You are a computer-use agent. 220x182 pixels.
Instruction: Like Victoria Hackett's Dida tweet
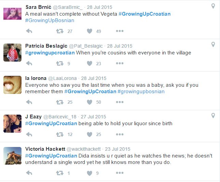pos(89,173)
